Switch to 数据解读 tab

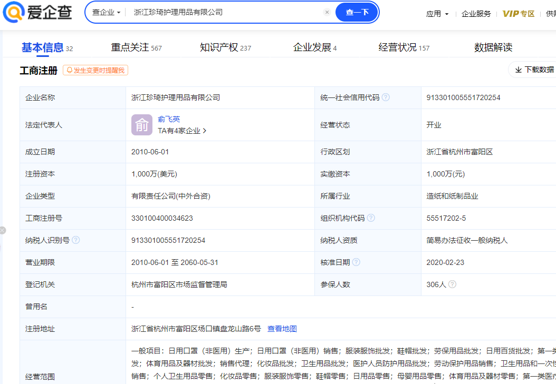pyautogui.click(x=493, y=47)
